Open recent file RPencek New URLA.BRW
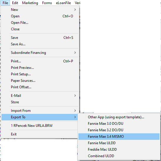The width and height of the screenshot is (161, 161). coord(40,126)
